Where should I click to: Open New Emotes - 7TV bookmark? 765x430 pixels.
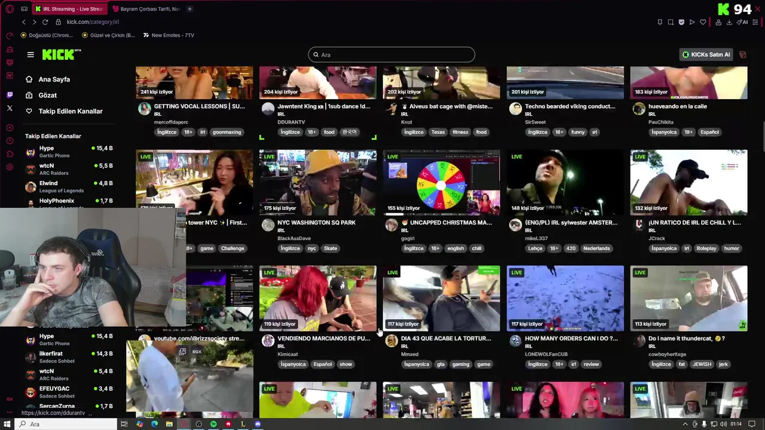(x=169, y=35)
